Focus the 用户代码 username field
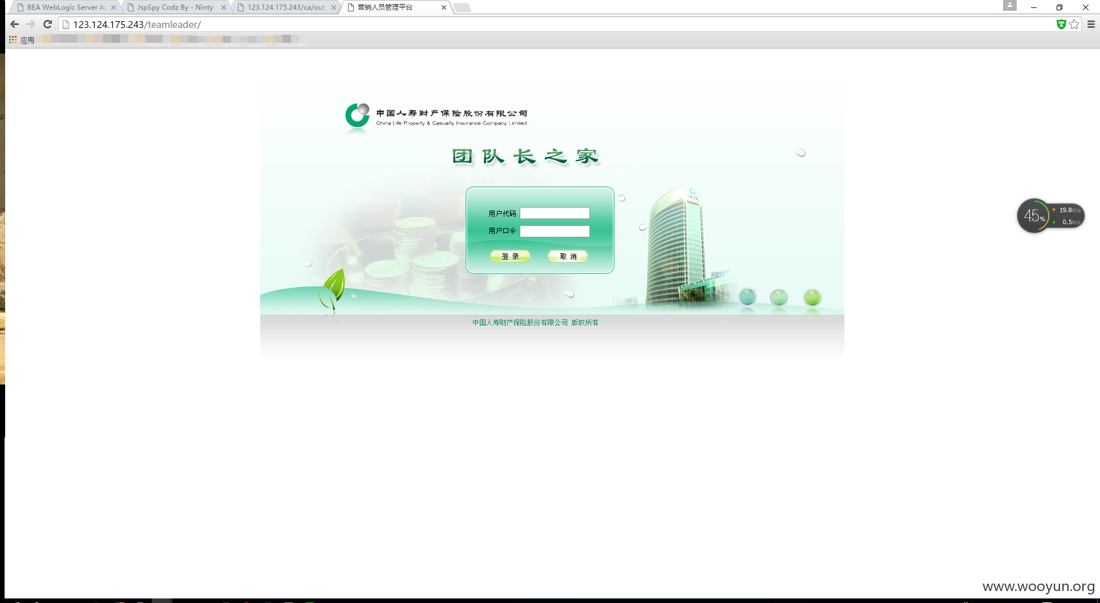The width and height of the screenshot is (1100, 603). click(x=555, y=213)
